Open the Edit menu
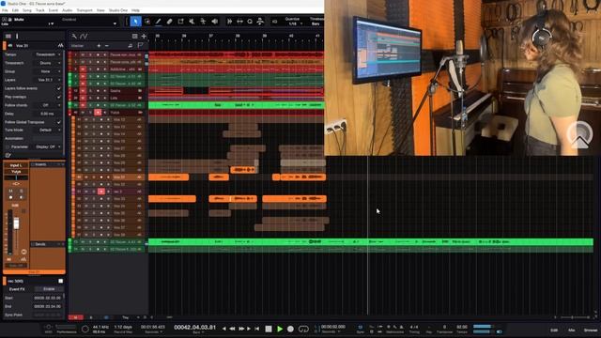The image size is (601, 338). coord(15,10)
